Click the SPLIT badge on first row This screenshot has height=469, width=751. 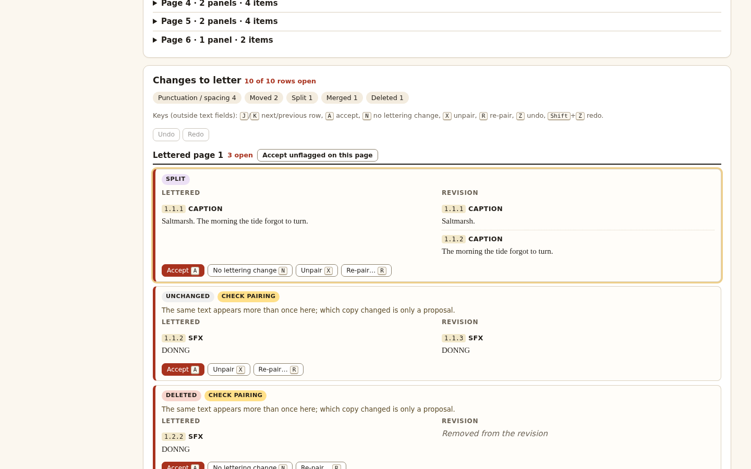point(176,179)
